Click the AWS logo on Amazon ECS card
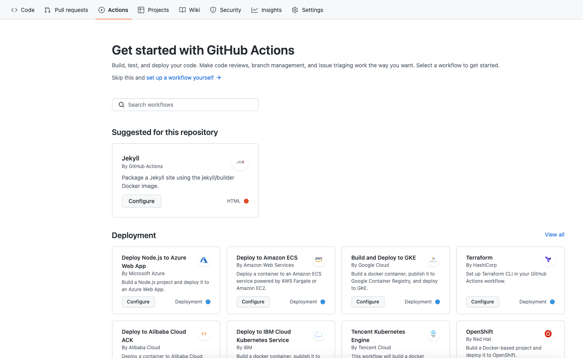This screenshot has width=583, height=358. click(318, 260)
